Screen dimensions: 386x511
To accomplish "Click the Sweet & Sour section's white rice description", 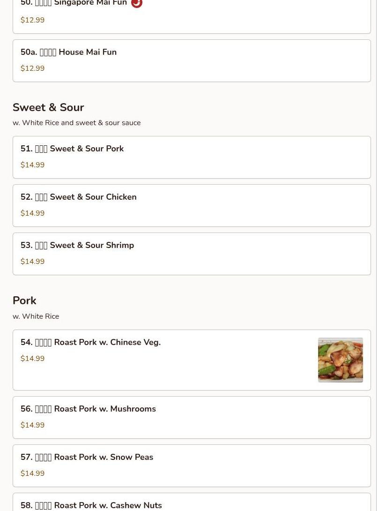I will tap(76, 123).
